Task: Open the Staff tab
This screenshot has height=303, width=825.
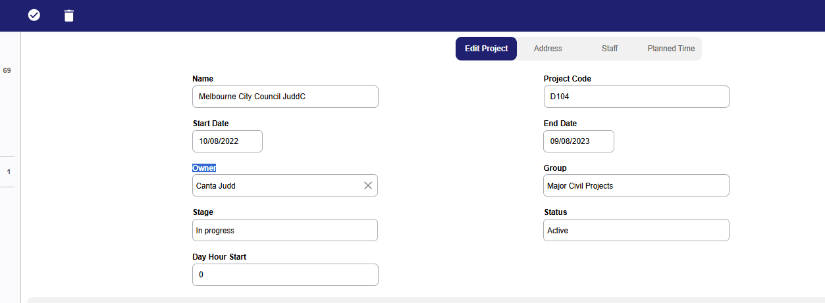Action: [x=610, y=49]
